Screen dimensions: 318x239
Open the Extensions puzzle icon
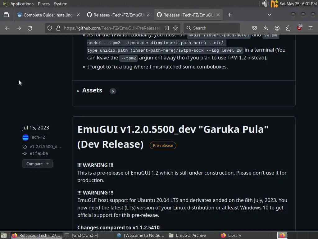[288, 28]
